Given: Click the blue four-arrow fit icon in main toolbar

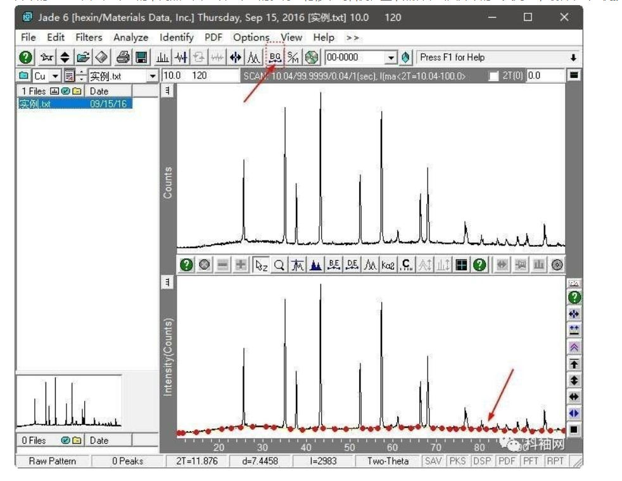Looking at the screenshot, I should 235,58.
